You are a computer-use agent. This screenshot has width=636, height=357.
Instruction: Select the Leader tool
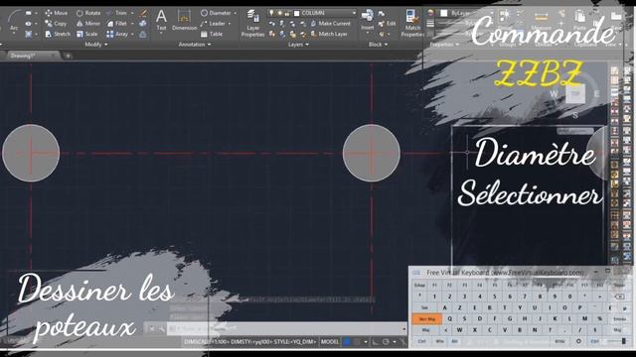tap(213, 24)
